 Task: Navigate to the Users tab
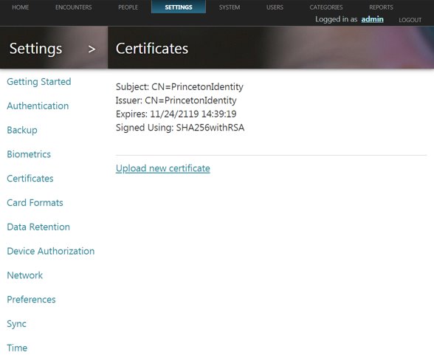275,7
